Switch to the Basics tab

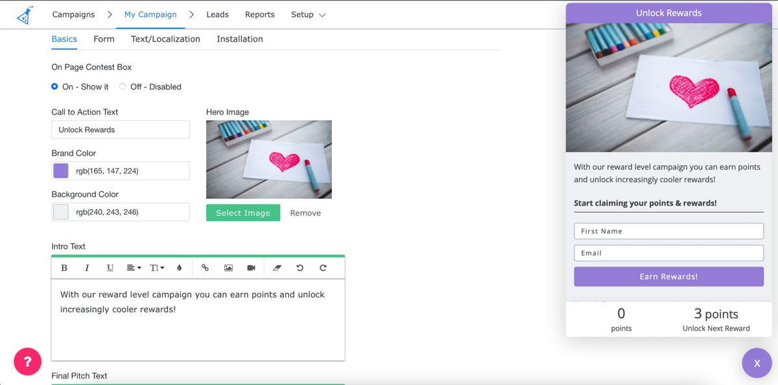(64, 39)
